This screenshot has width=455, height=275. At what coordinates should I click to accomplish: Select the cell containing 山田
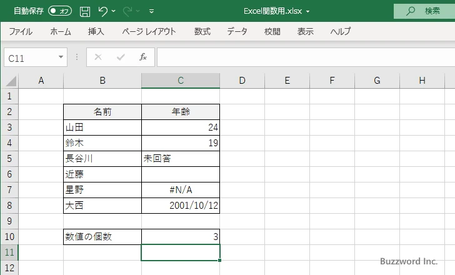point(102,127)
